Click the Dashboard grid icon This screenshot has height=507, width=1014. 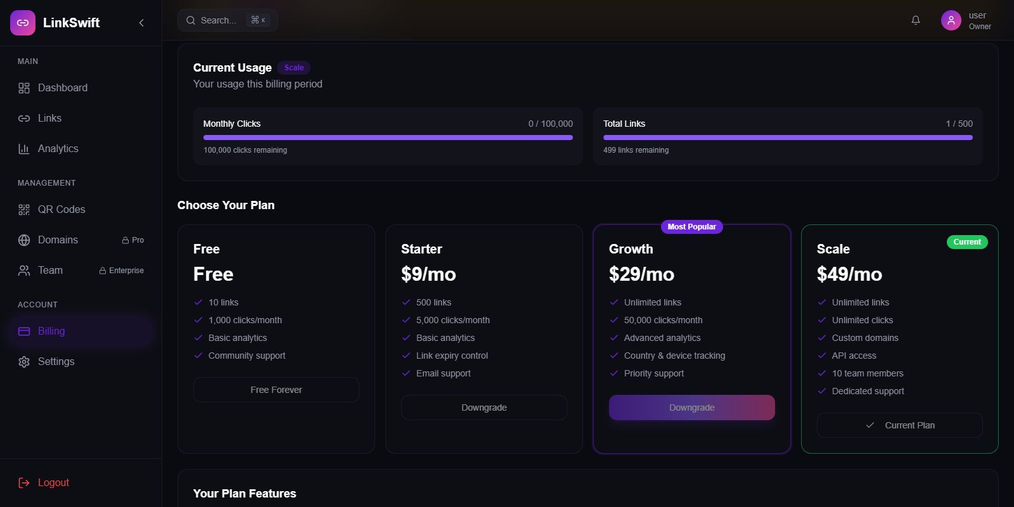[x=24, y=88]
